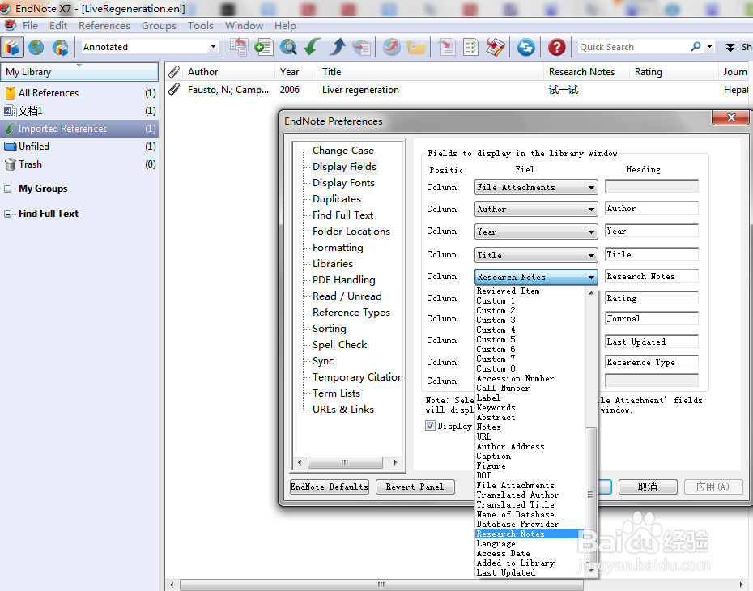
Task: Click the Insert Citation toolbar icon
Action: tap(447, 47)
